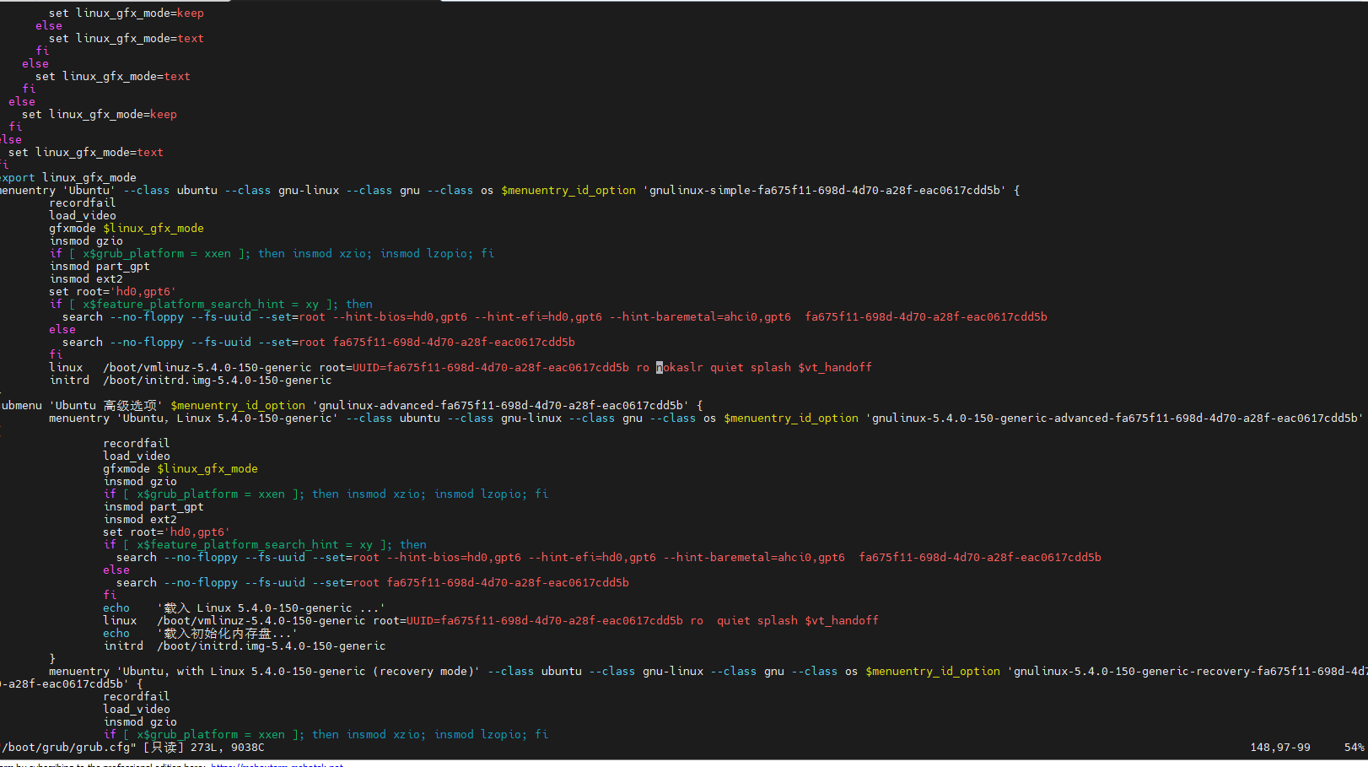Screen dimensions: 1368x767
Task: Click the wrapped line '-a28f-eac0617cdd5b' {'
Action: pos(72,684)
